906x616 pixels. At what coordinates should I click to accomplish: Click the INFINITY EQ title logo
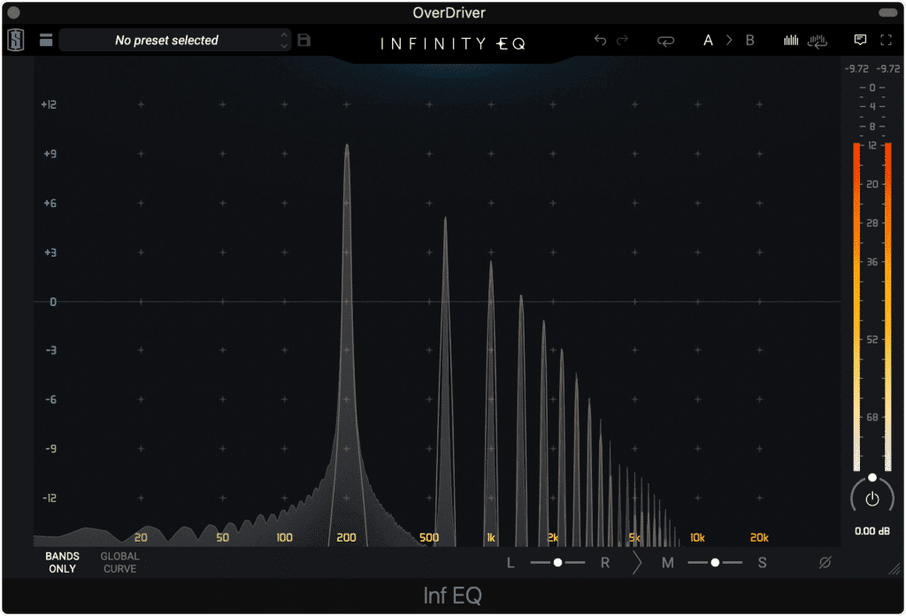pyautogui.click(x=452, y=43)
